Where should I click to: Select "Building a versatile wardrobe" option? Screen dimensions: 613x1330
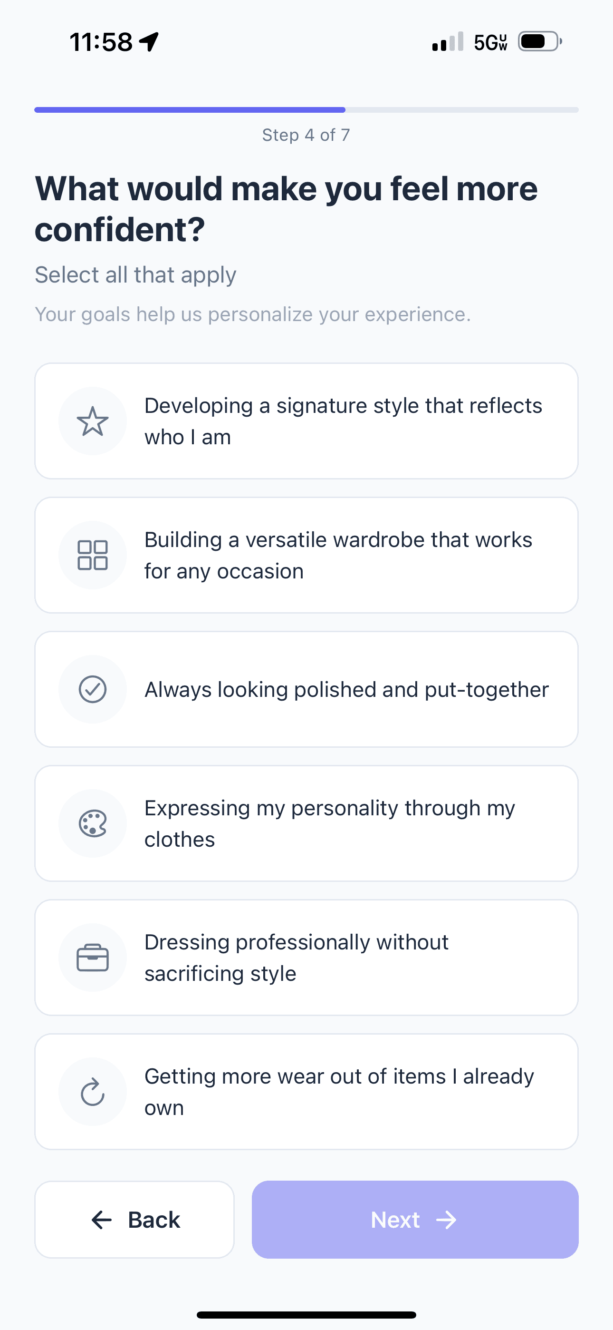click(x=337, y=555)
